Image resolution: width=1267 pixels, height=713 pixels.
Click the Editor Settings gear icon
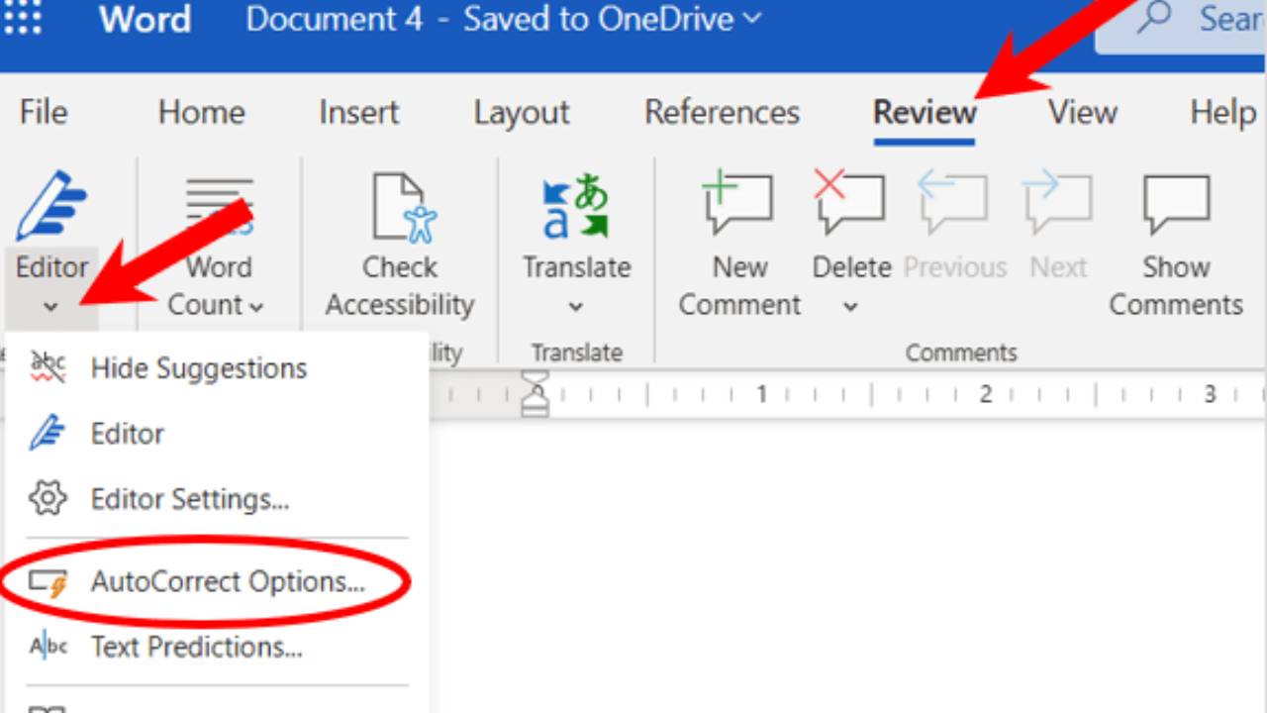(48, 498)
